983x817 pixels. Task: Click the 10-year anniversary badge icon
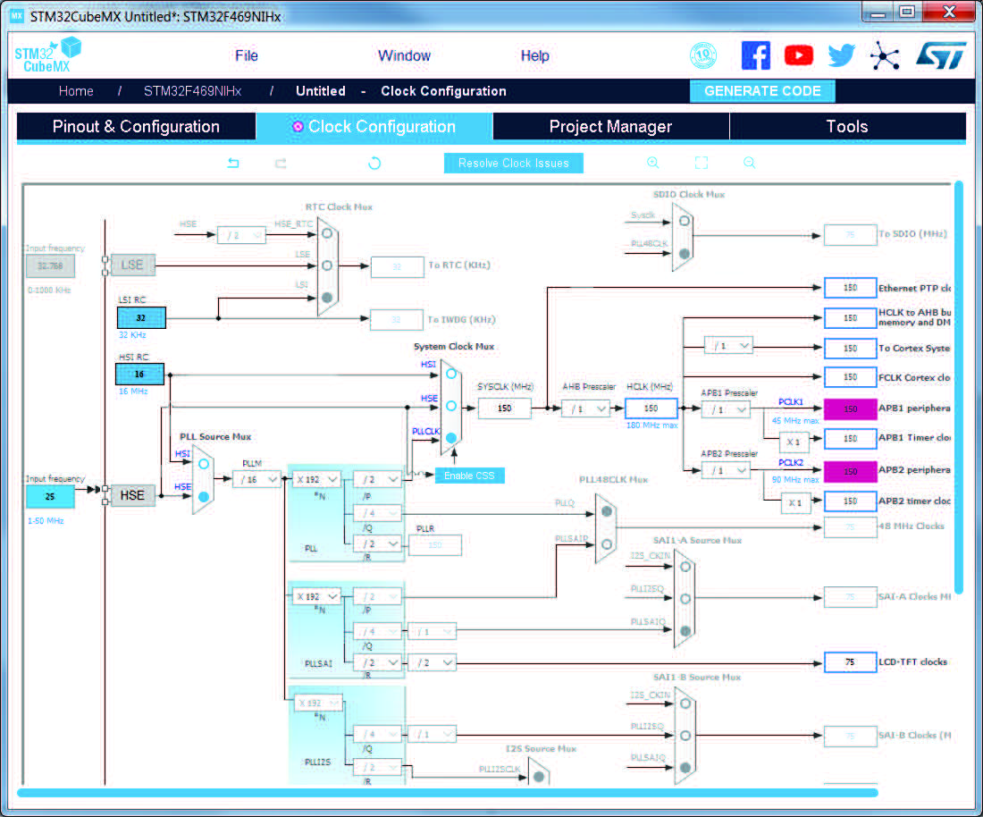(x=702, y=55)
